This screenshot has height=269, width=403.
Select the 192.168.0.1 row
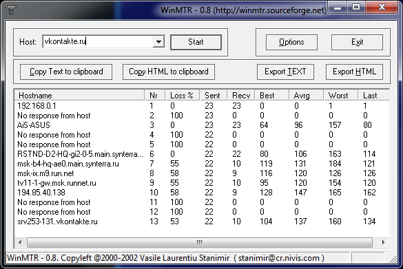(x=202, y=106)
